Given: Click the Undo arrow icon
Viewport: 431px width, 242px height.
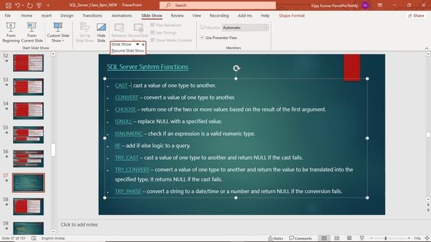Looking at the screenshot, I should 18,5.
